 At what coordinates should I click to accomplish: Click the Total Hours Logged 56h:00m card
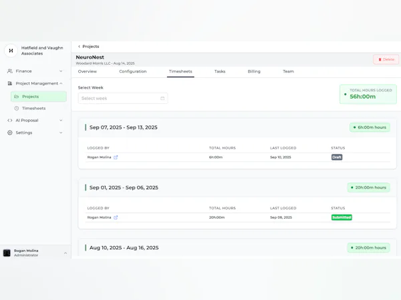pyautogui.click(x=368, y=94)
